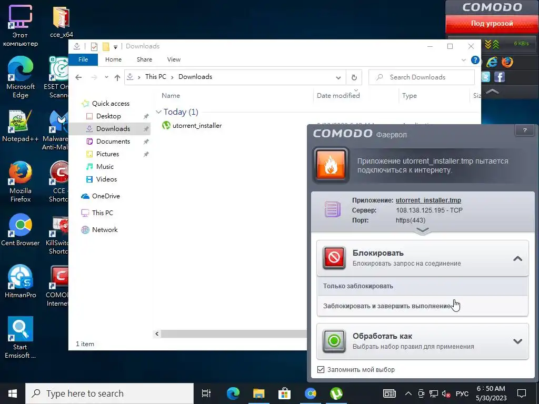Click the Facebook icon in Comodo widget
Viewport: 539px width, 404px height.
500,77
